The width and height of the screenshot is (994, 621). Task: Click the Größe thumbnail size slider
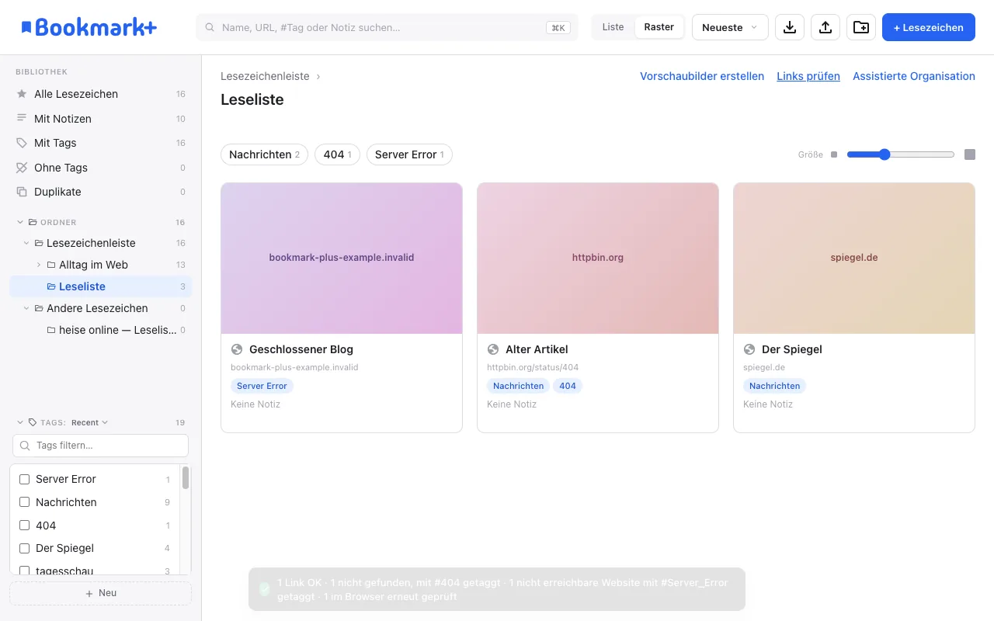tap(901, 154)
